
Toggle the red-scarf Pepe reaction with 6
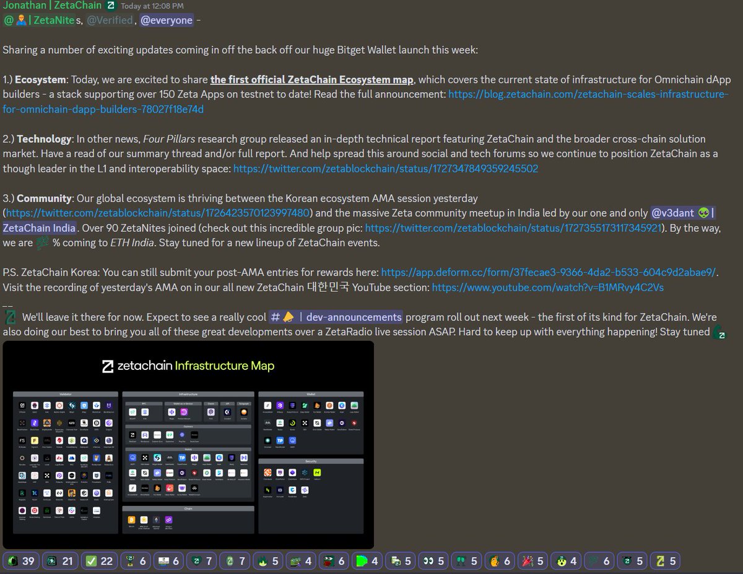tap(335, 561)
